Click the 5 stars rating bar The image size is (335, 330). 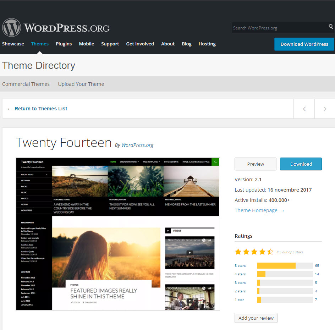[285, 266]
